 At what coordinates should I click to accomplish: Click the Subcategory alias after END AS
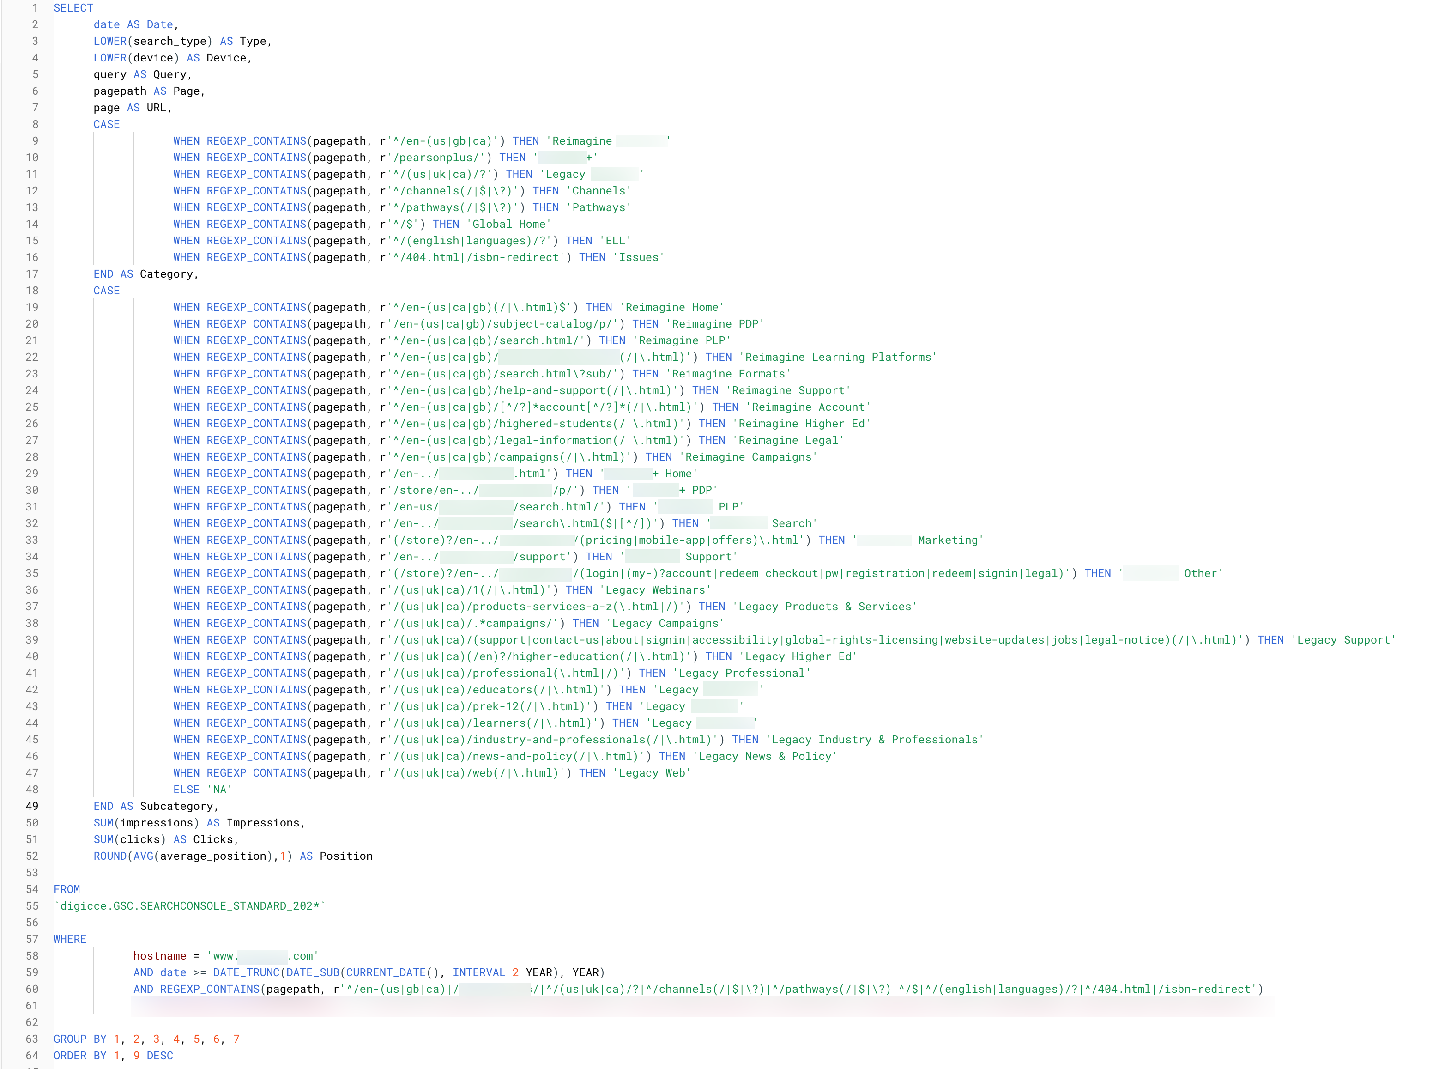176,806
